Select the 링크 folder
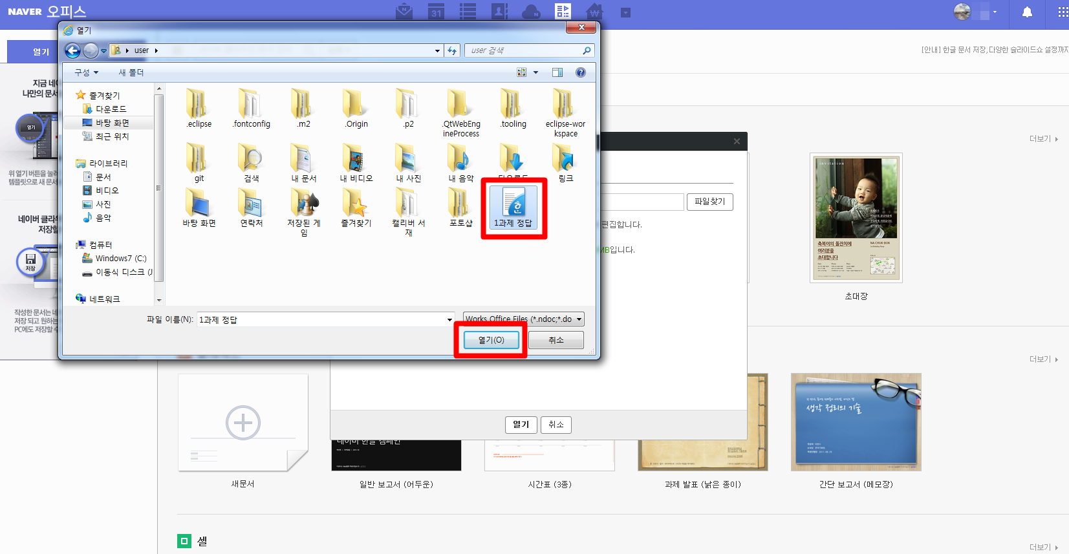 click(x=566, y=162)
